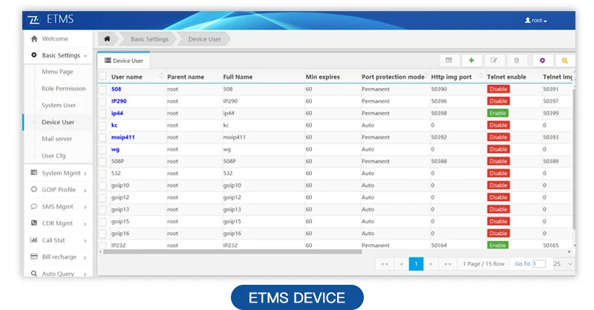Screen dimensions: 594x310
Task: Go to the home icon breadcrumb
Action: (108, 39)
